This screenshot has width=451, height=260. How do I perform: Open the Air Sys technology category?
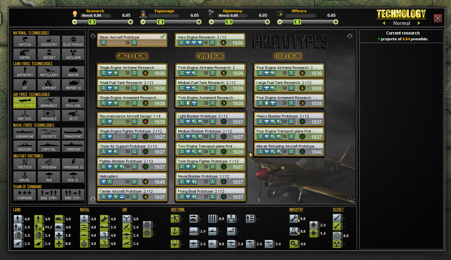pyautogui.click(x=25, y=115)
